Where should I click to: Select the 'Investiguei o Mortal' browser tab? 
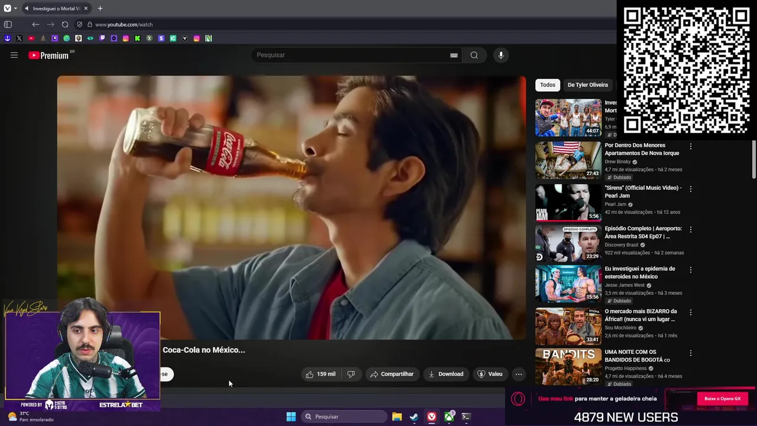[x=56, y=8]
